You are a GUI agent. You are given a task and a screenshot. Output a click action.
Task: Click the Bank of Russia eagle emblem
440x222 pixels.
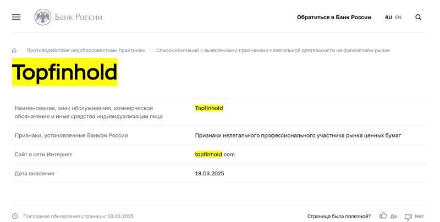[x=43, y=17]
